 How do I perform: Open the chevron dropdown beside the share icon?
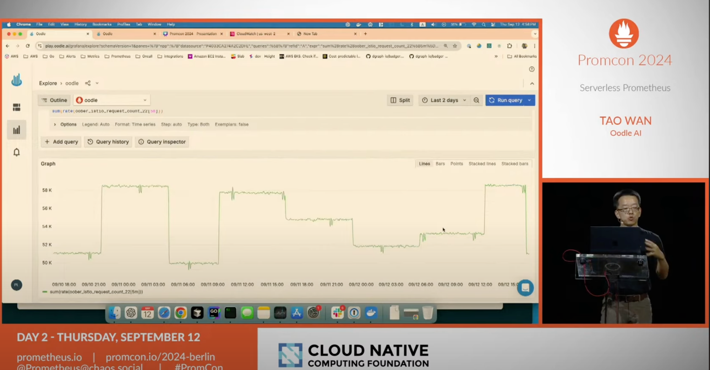coord(97,83)
